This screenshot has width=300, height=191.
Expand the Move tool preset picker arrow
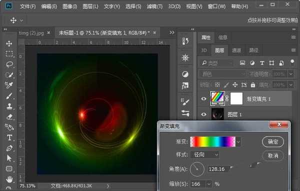click(x=21, y=20)
